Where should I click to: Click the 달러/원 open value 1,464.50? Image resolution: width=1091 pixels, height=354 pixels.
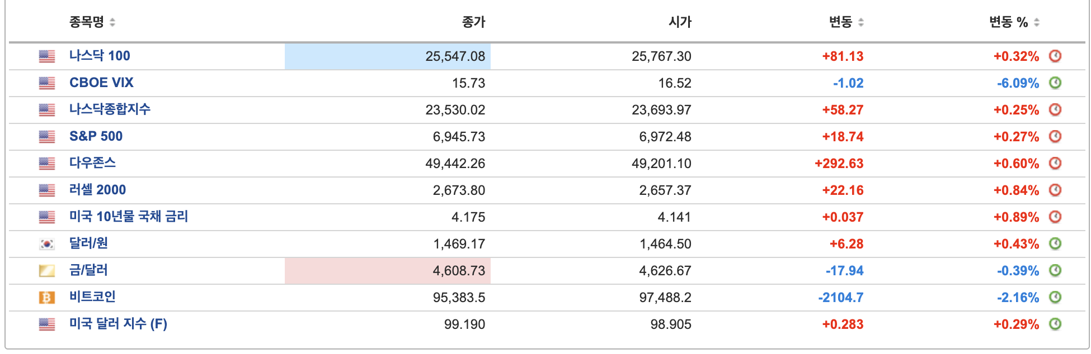[665, 244]
